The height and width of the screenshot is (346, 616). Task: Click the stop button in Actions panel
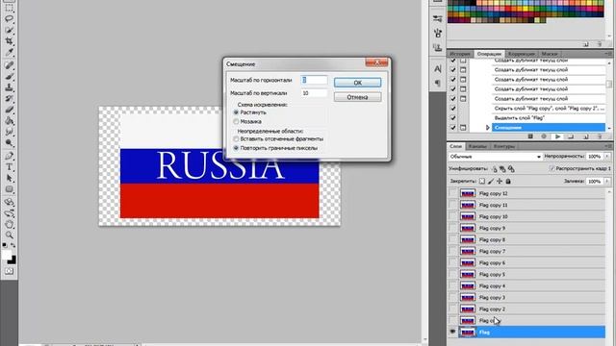530,136
